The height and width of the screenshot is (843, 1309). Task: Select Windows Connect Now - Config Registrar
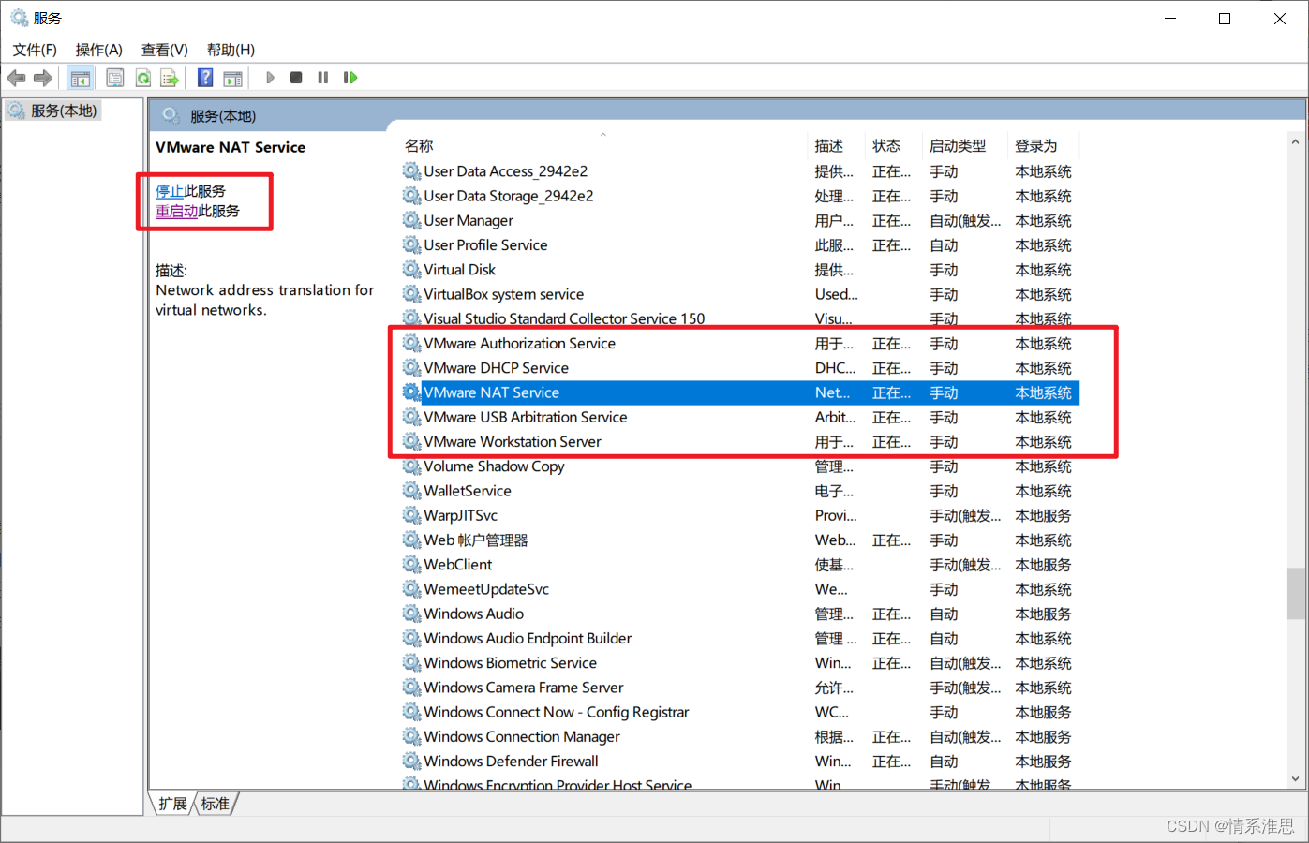click(x=740, y=712)
